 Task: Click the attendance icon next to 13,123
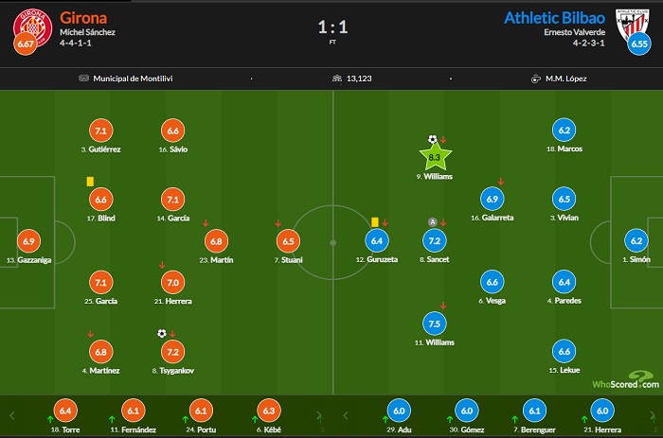336,79
